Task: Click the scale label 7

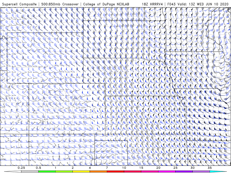Action: pos(107,168)
